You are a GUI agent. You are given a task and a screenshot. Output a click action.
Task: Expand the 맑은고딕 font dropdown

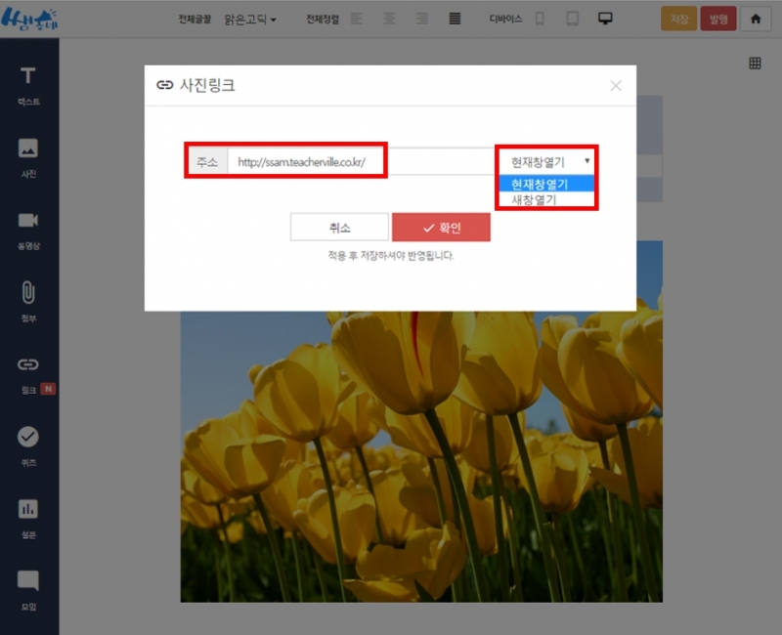250,19
